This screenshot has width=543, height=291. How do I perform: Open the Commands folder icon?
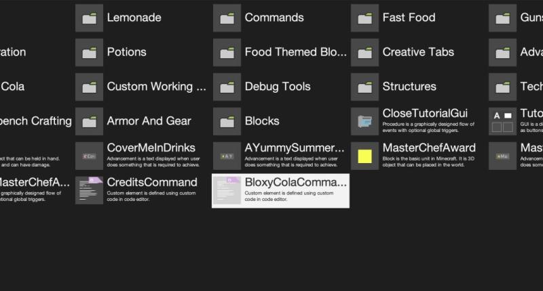coord(227,18)
